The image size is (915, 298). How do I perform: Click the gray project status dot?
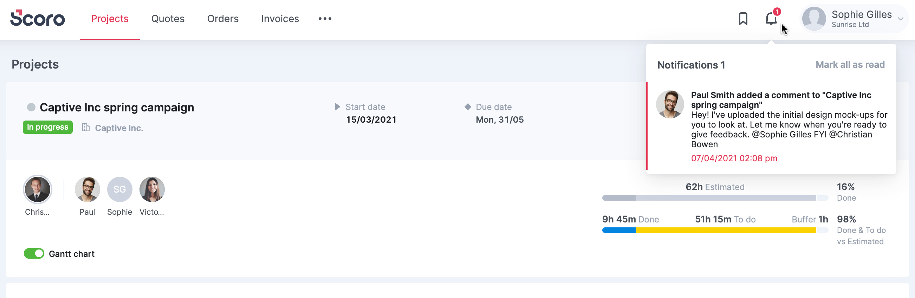coord(31,107)
